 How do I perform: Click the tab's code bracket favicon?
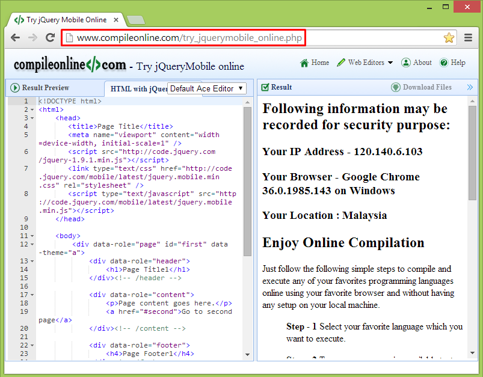[x=19, y=20]
